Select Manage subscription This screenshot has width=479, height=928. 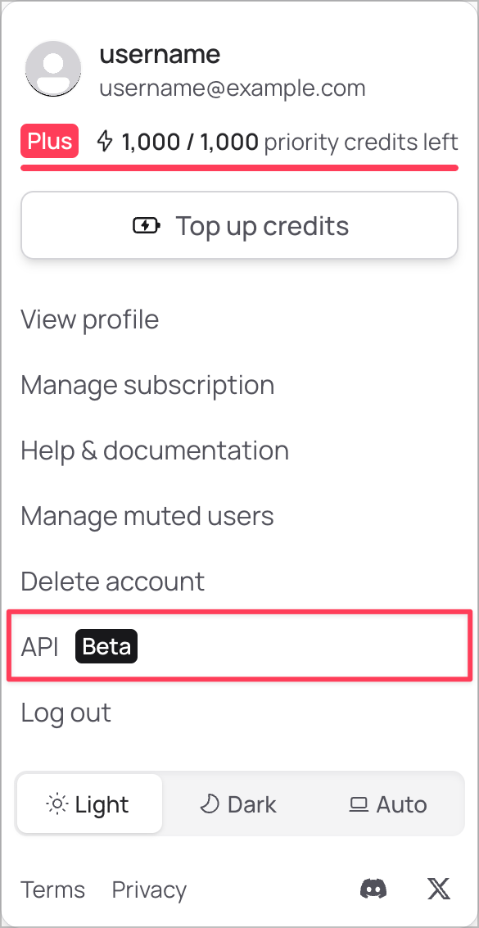[x=147, y=385]
